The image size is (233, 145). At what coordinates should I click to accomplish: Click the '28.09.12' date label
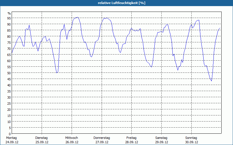(x=132, y=142)
